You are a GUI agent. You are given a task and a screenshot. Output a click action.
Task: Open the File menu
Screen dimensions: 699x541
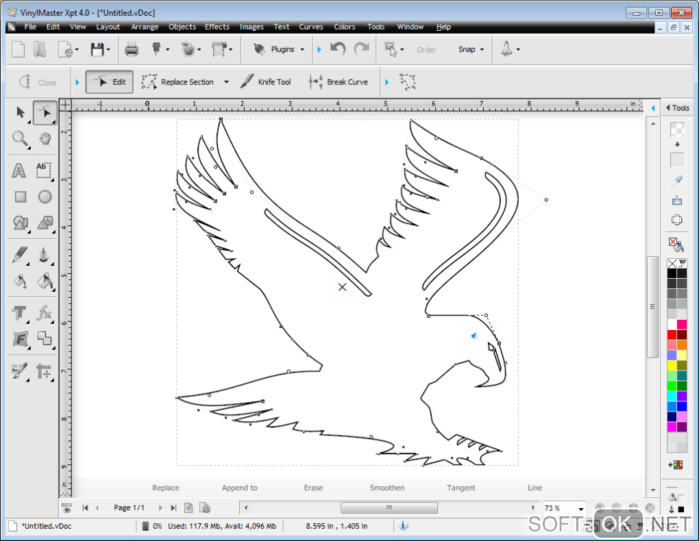pos(30,27)
